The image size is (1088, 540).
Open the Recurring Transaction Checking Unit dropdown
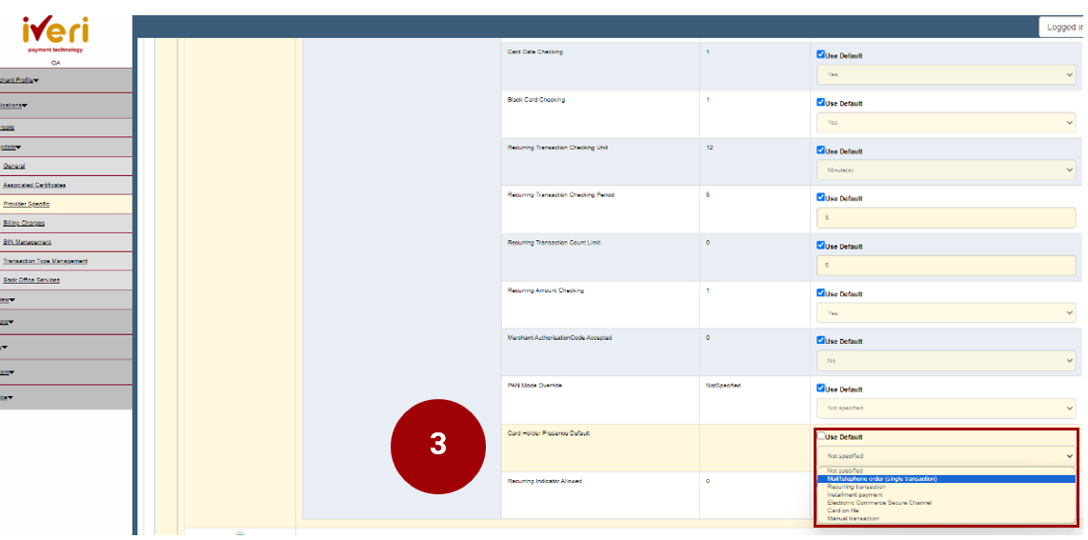[x=946, y=170]
